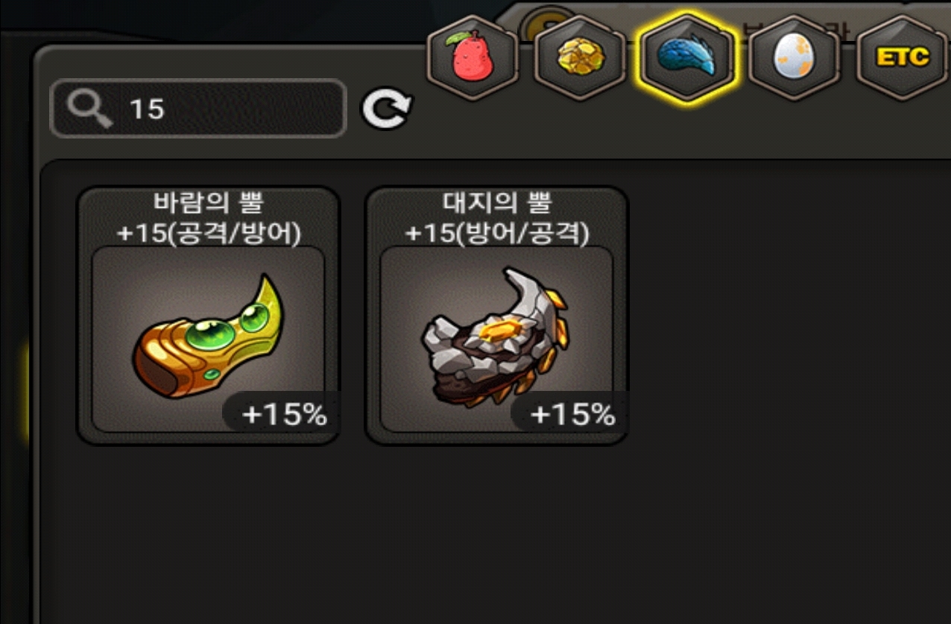The height and width of the screenshot is (624, 951).
Task: Switch to the ETC category tab
Action: click(902, 57)
